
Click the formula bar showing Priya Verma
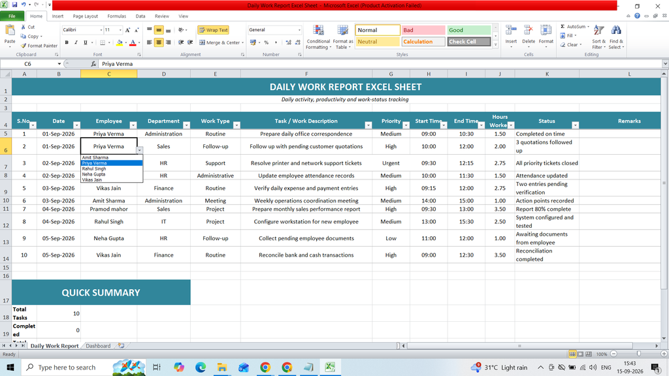pos(380,64)
